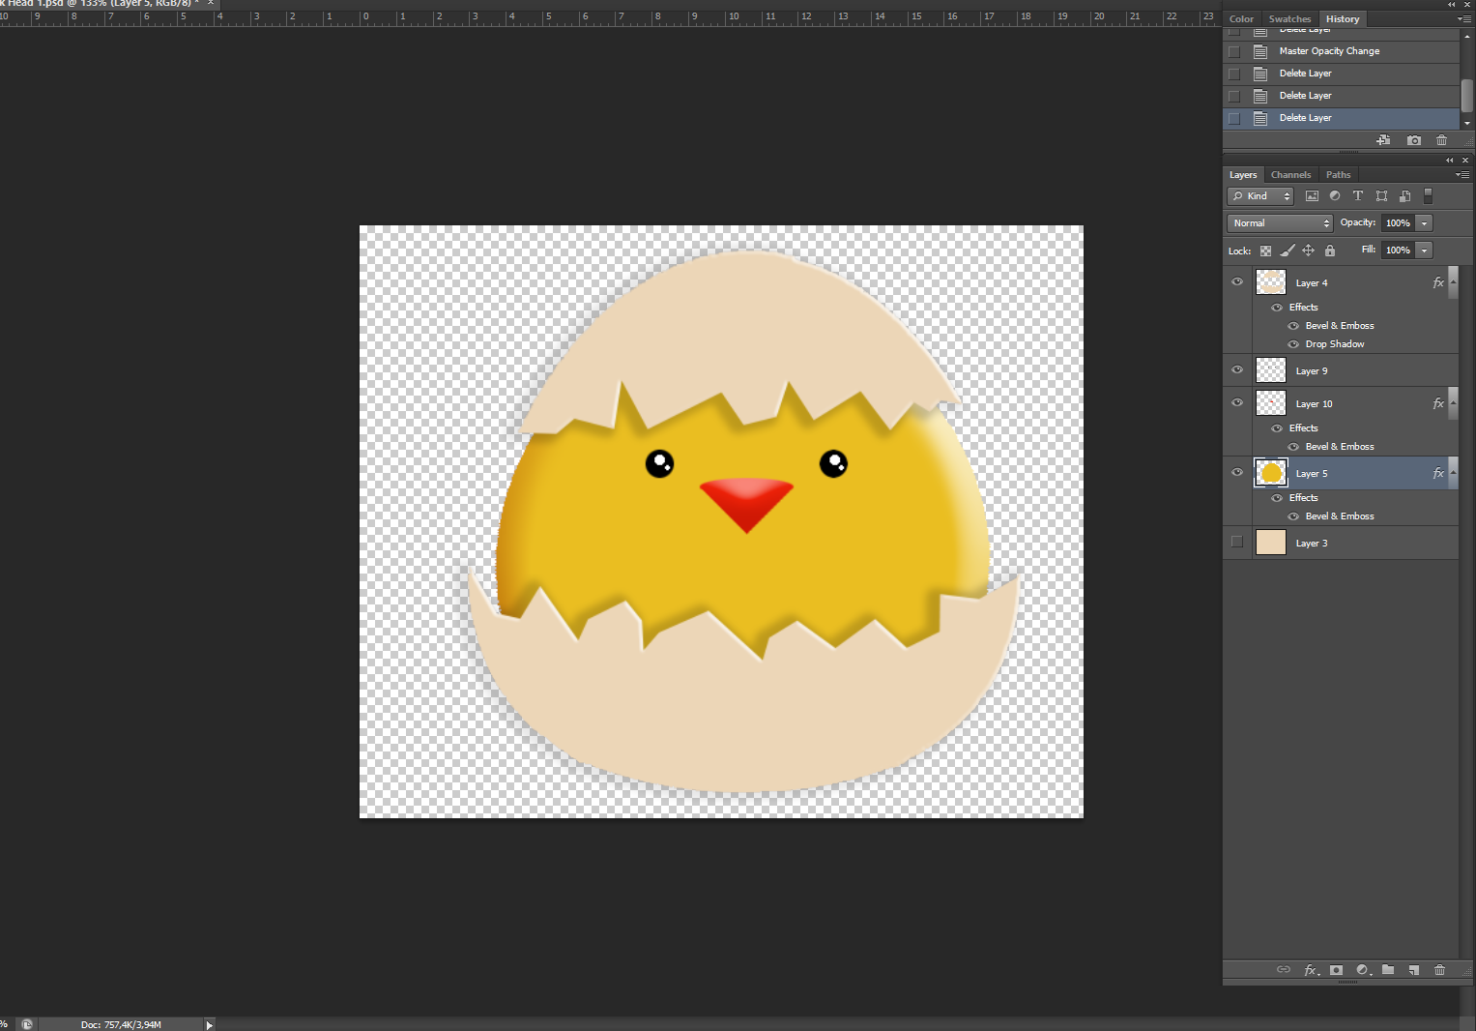This screenshot has width=1476, height=1031.
Task: Select the History tab
Action: coord(1343,19)
